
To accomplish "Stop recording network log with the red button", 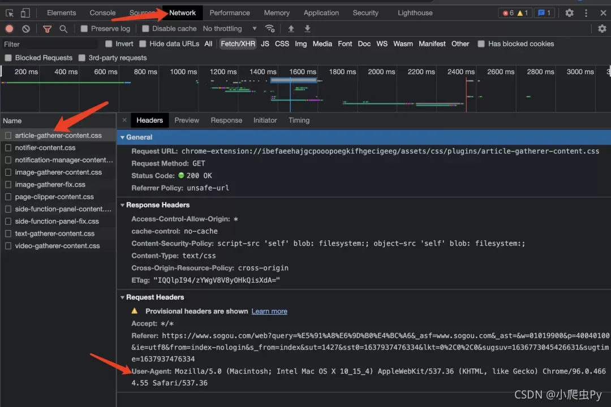I will [x=10, y=29].
